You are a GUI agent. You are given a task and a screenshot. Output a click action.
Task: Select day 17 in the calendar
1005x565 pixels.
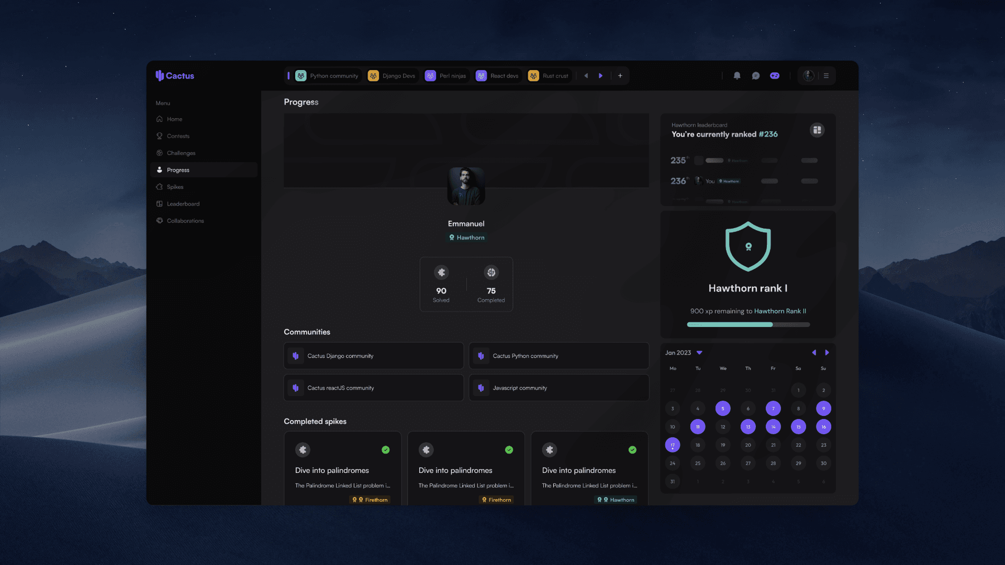click(x=673, y=445)
